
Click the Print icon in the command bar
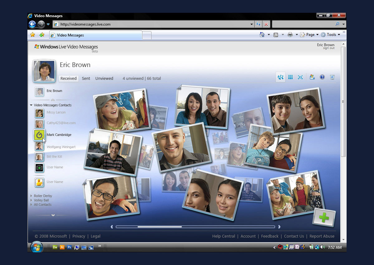[290, 35]
